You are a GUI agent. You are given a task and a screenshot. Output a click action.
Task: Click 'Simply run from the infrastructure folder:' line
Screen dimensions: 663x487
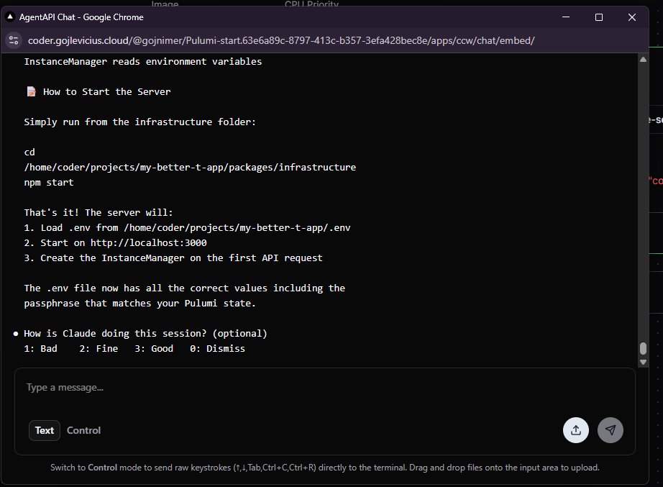(140, 122)
